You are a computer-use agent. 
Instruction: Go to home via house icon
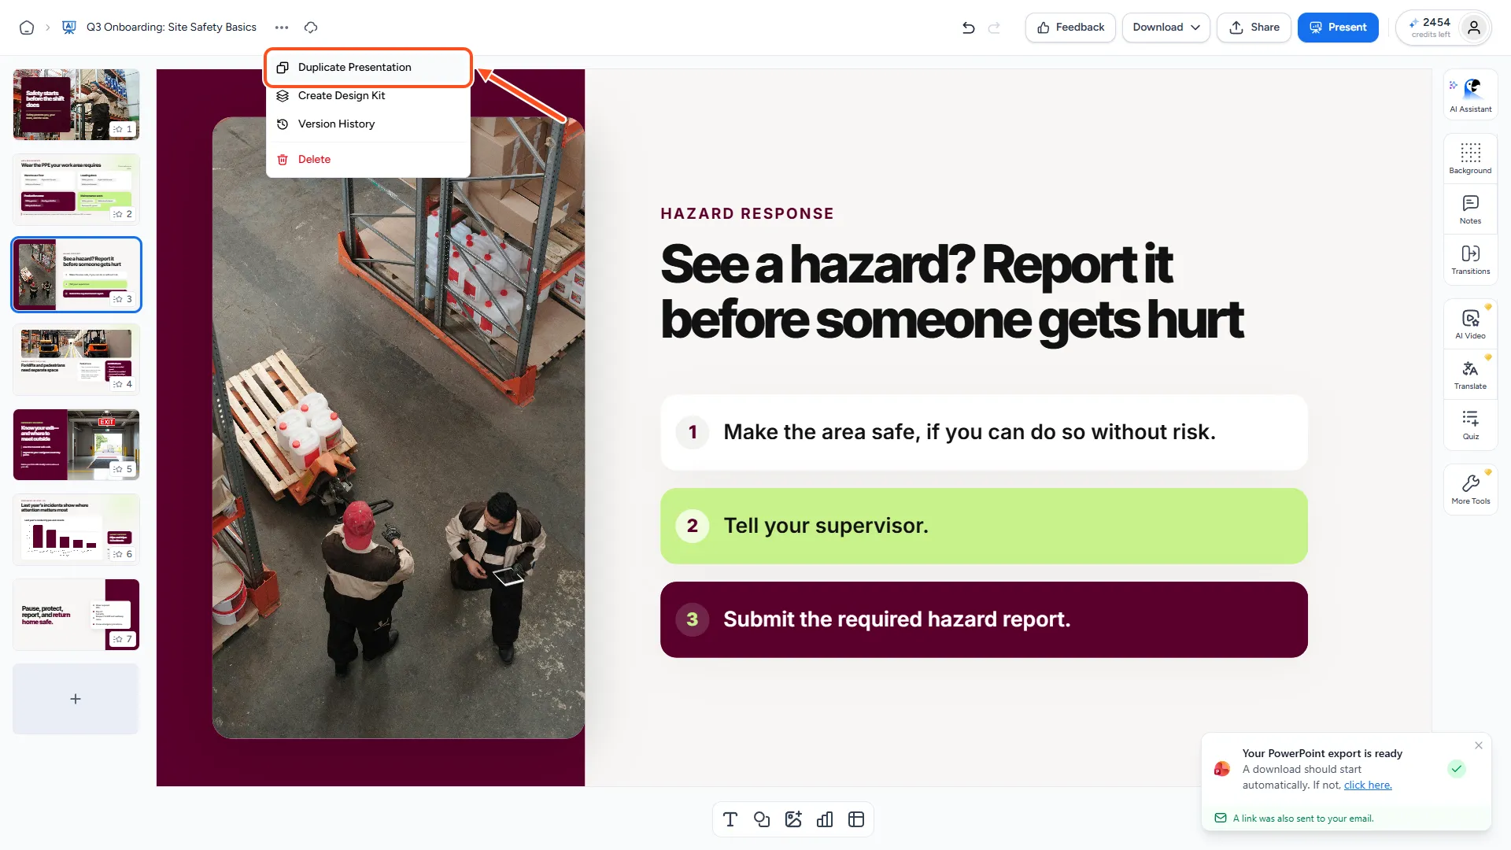click(27, 28)
